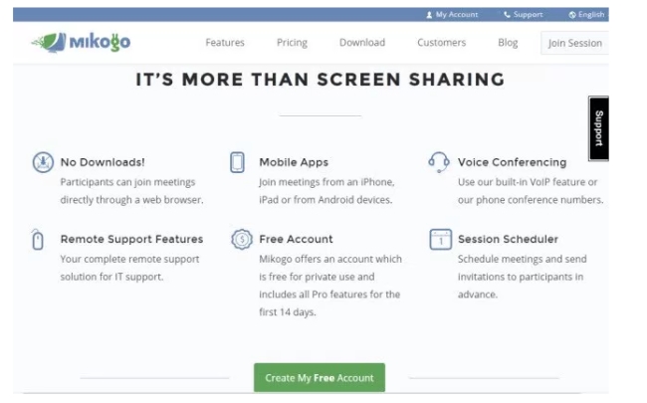Viewport: 647px width, 403px height.
Task: Click the Join Session button
Action: 574,43
